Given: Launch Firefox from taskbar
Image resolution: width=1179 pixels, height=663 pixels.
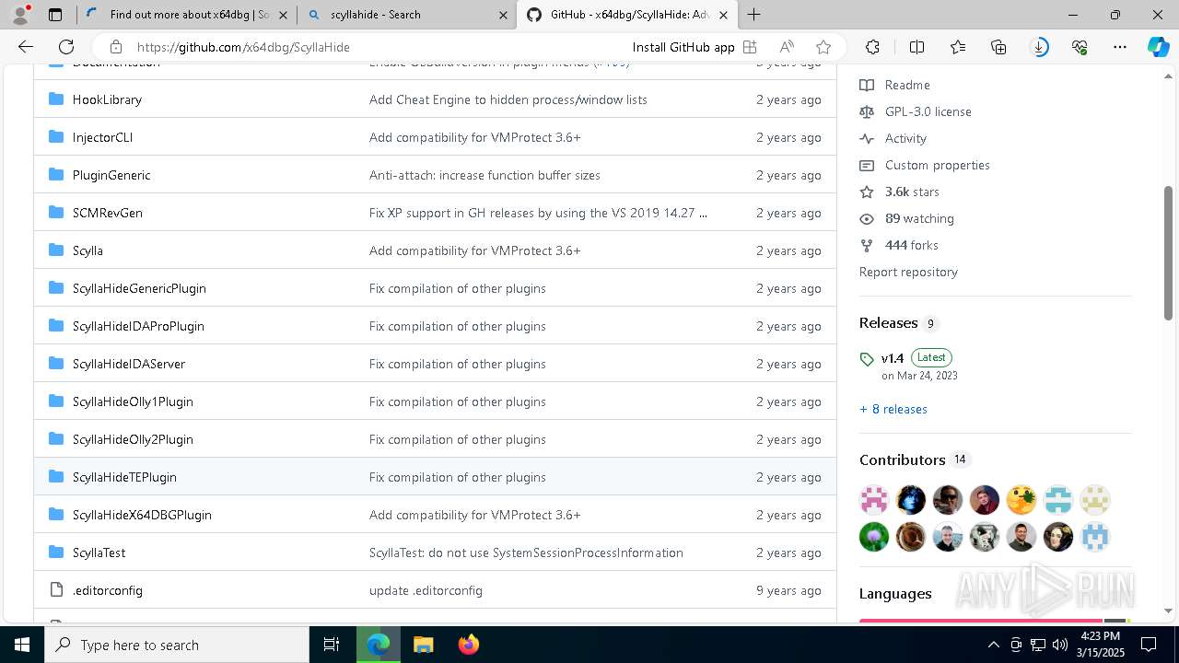Looking at the screenshot, I should [x=468, y=645].
